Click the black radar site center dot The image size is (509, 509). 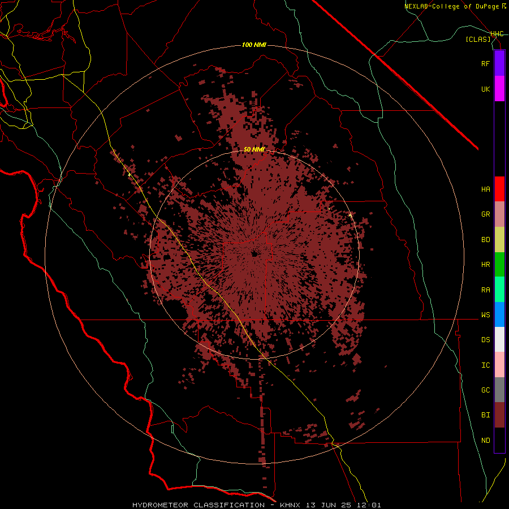(x=255, y=254)
